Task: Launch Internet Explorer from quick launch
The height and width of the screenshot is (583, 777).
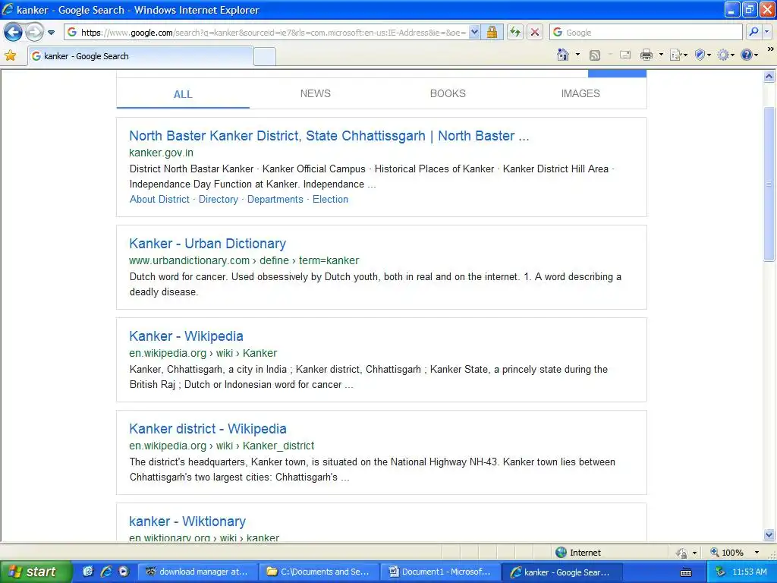Action: click(x=106, y=572)
